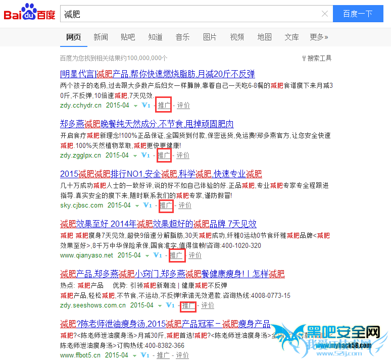Viewport: 391px width, 361px height.
Task: Click the green URL www.ffbot5.cn
Action: point(80,355)
